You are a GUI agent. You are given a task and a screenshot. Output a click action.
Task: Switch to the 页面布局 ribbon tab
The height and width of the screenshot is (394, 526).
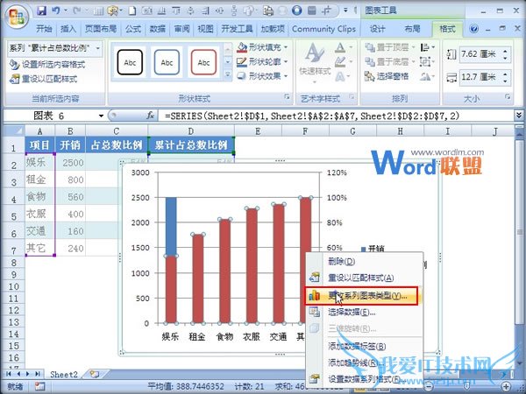(101, 29)
